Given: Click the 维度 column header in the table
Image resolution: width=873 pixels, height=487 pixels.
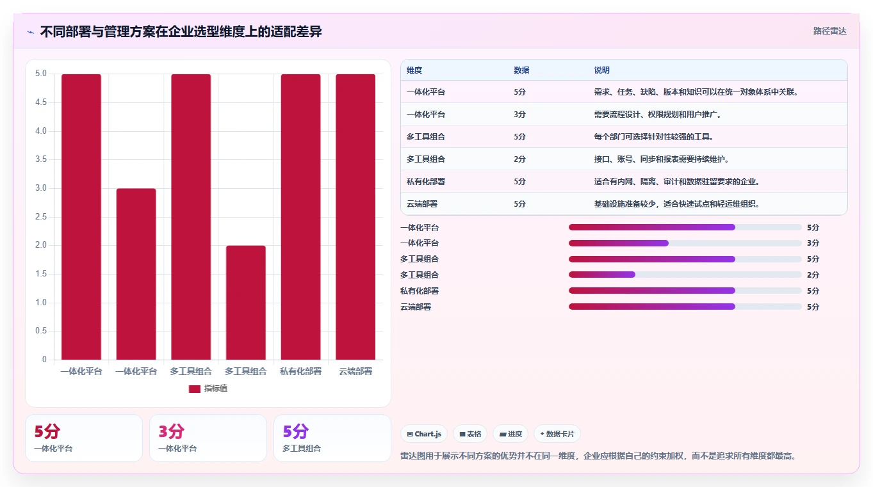Looking at the screenshot, I should (414, 70).
